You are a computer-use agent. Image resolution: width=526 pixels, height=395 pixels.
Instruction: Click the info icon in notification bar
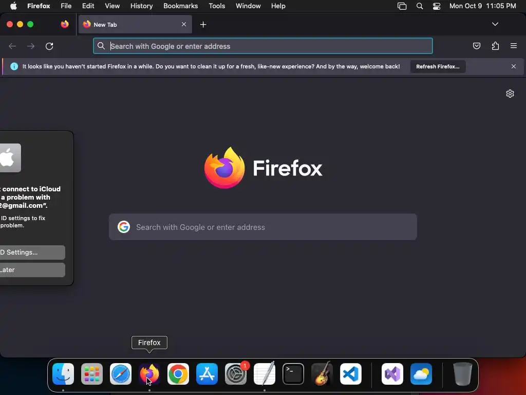[x=14, y=66]
